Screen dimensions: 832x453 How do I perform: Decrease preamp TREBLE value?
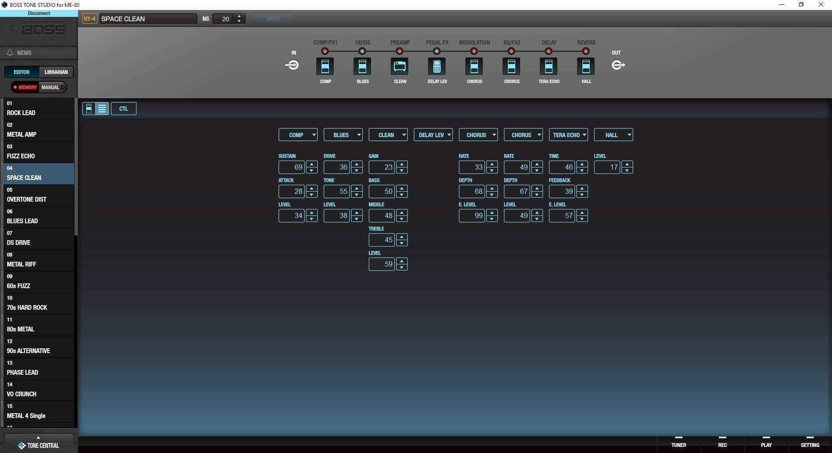pyautogui.click(x=402, y=243)
